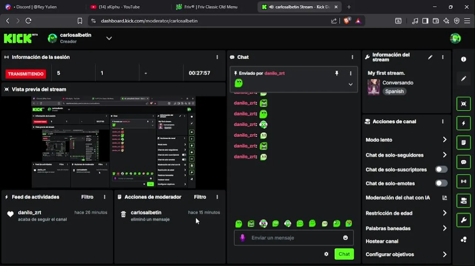The width and height of the screenshot is (475, 266).
Task: Enable Chat de solo-emotes toggle
Action: click(x=441, y=183)
